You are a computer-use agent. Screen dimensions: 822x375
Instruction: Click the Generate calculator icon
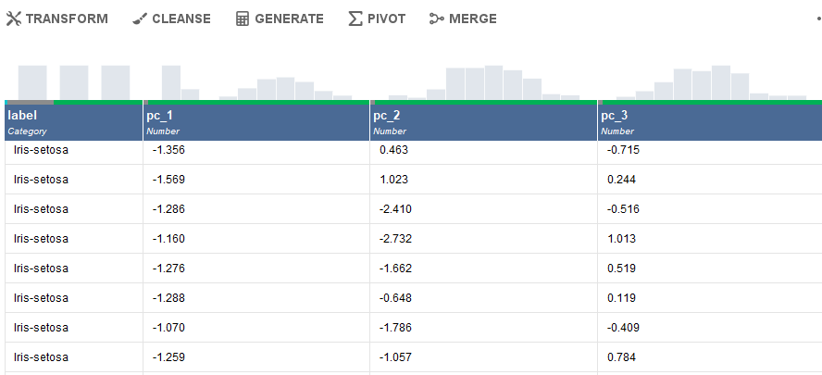coord(243,19)
